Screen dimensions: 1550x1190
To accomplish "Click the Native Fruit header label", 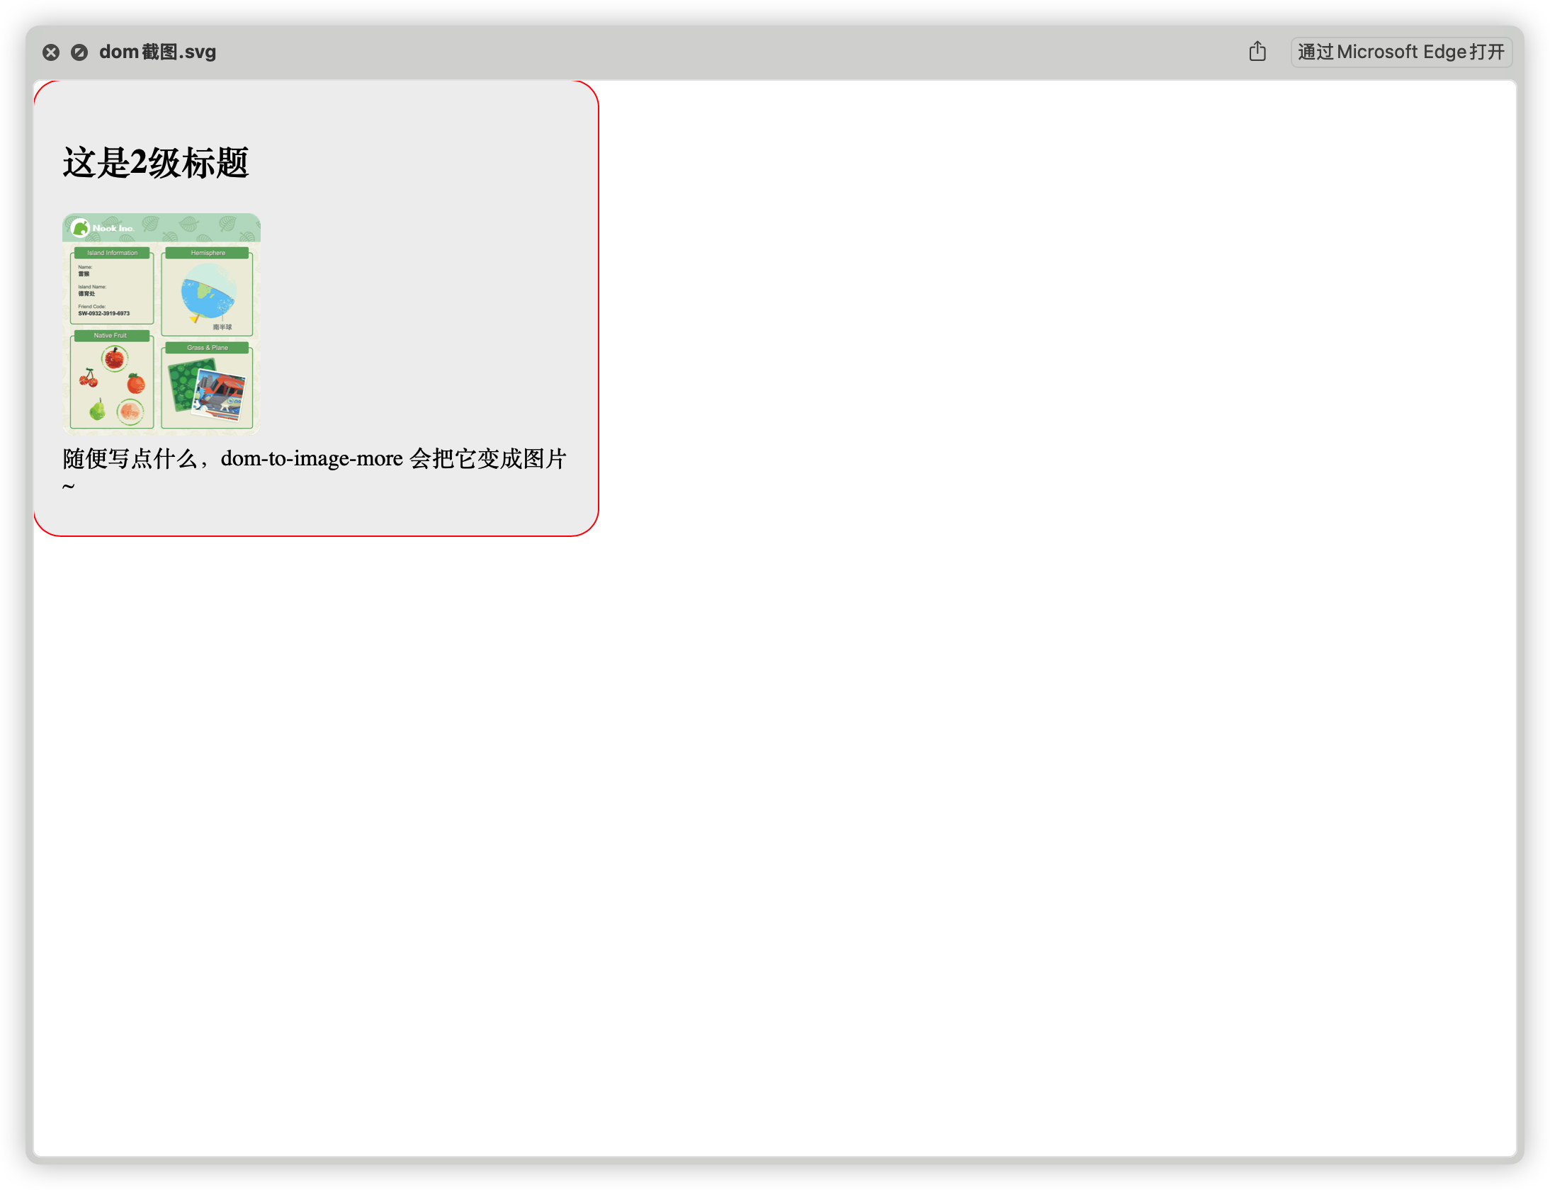I will point(111,336).
